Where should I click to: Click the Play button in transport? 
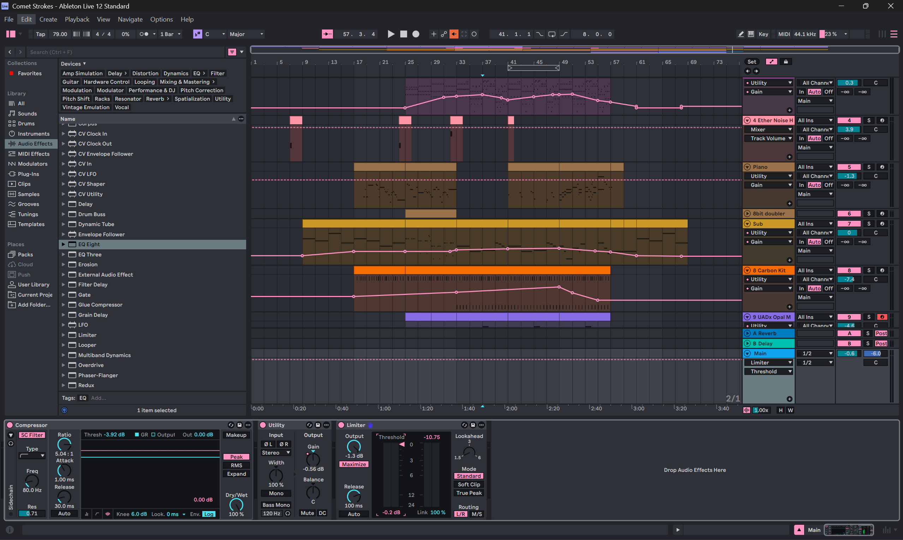coord(391,34)
